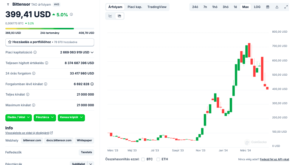Tick the ETH comparison checkbox

coord(158,159)
